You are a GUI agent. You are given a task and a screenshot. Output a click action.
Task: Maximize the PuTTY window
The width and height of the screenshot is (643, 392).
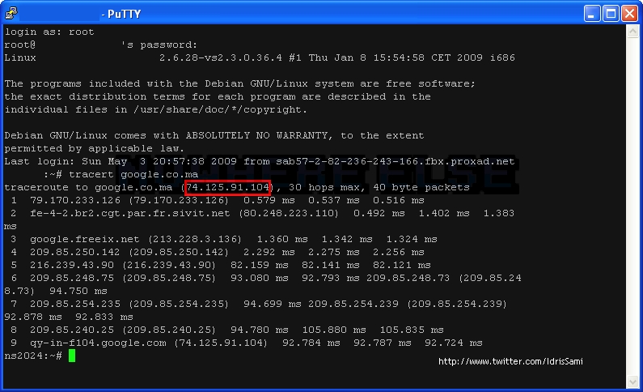tap(611, 14)
